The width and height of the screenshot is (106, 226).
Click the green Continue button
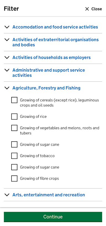(x=53, y=217)
